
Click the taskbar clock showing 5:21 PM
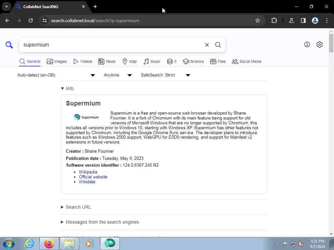pyautogui.click(x=317, y=244)
